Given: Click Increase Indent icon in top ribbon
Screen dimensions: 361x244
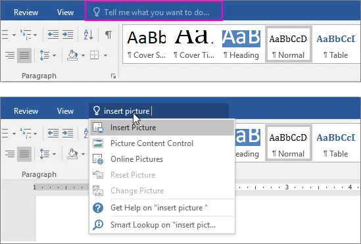Looking at the screenshot, I should [x=68, y=35].
